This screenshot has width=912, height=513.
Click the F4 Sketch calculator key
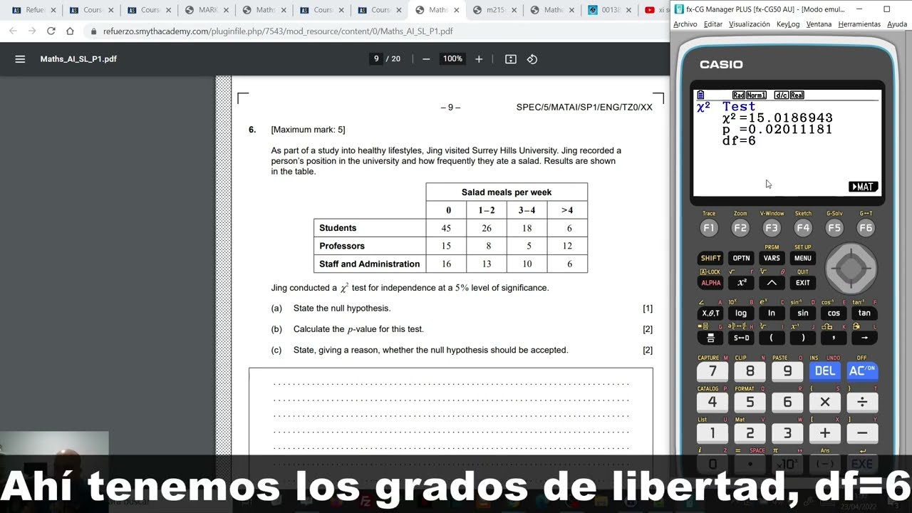tap(803, 228)
